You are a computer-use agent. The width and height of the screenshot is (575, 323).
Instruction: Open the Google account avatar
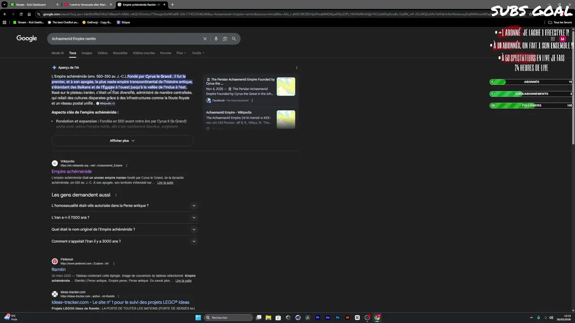[x=562, y=39]
